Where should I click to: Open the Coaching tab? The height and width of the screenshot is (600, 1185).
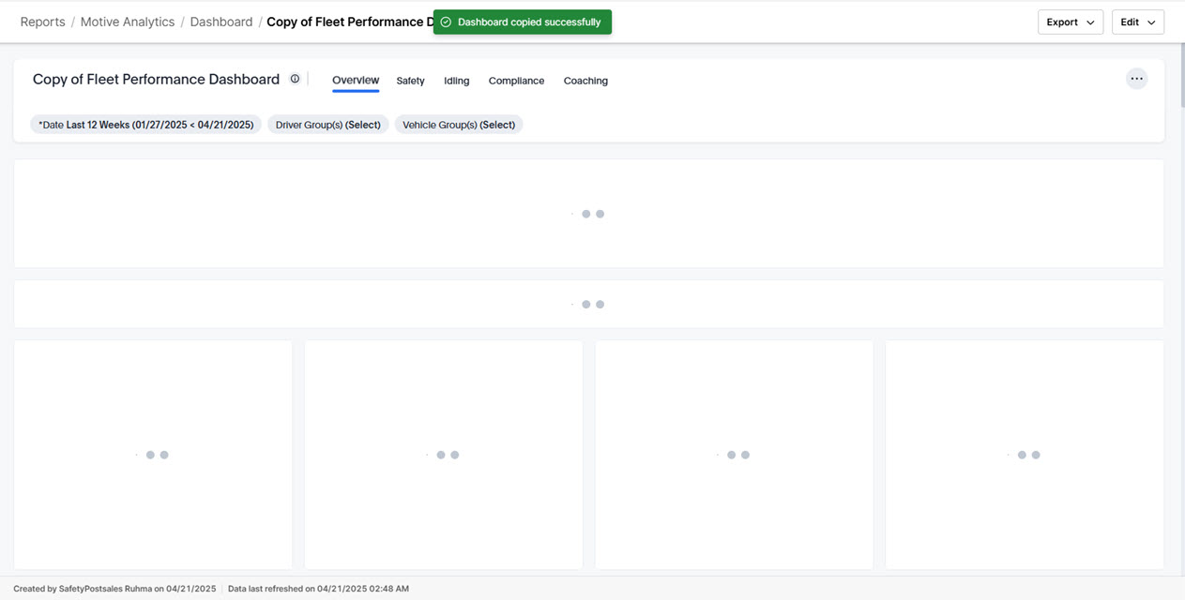pyautogui.click(x=585, y=81)
